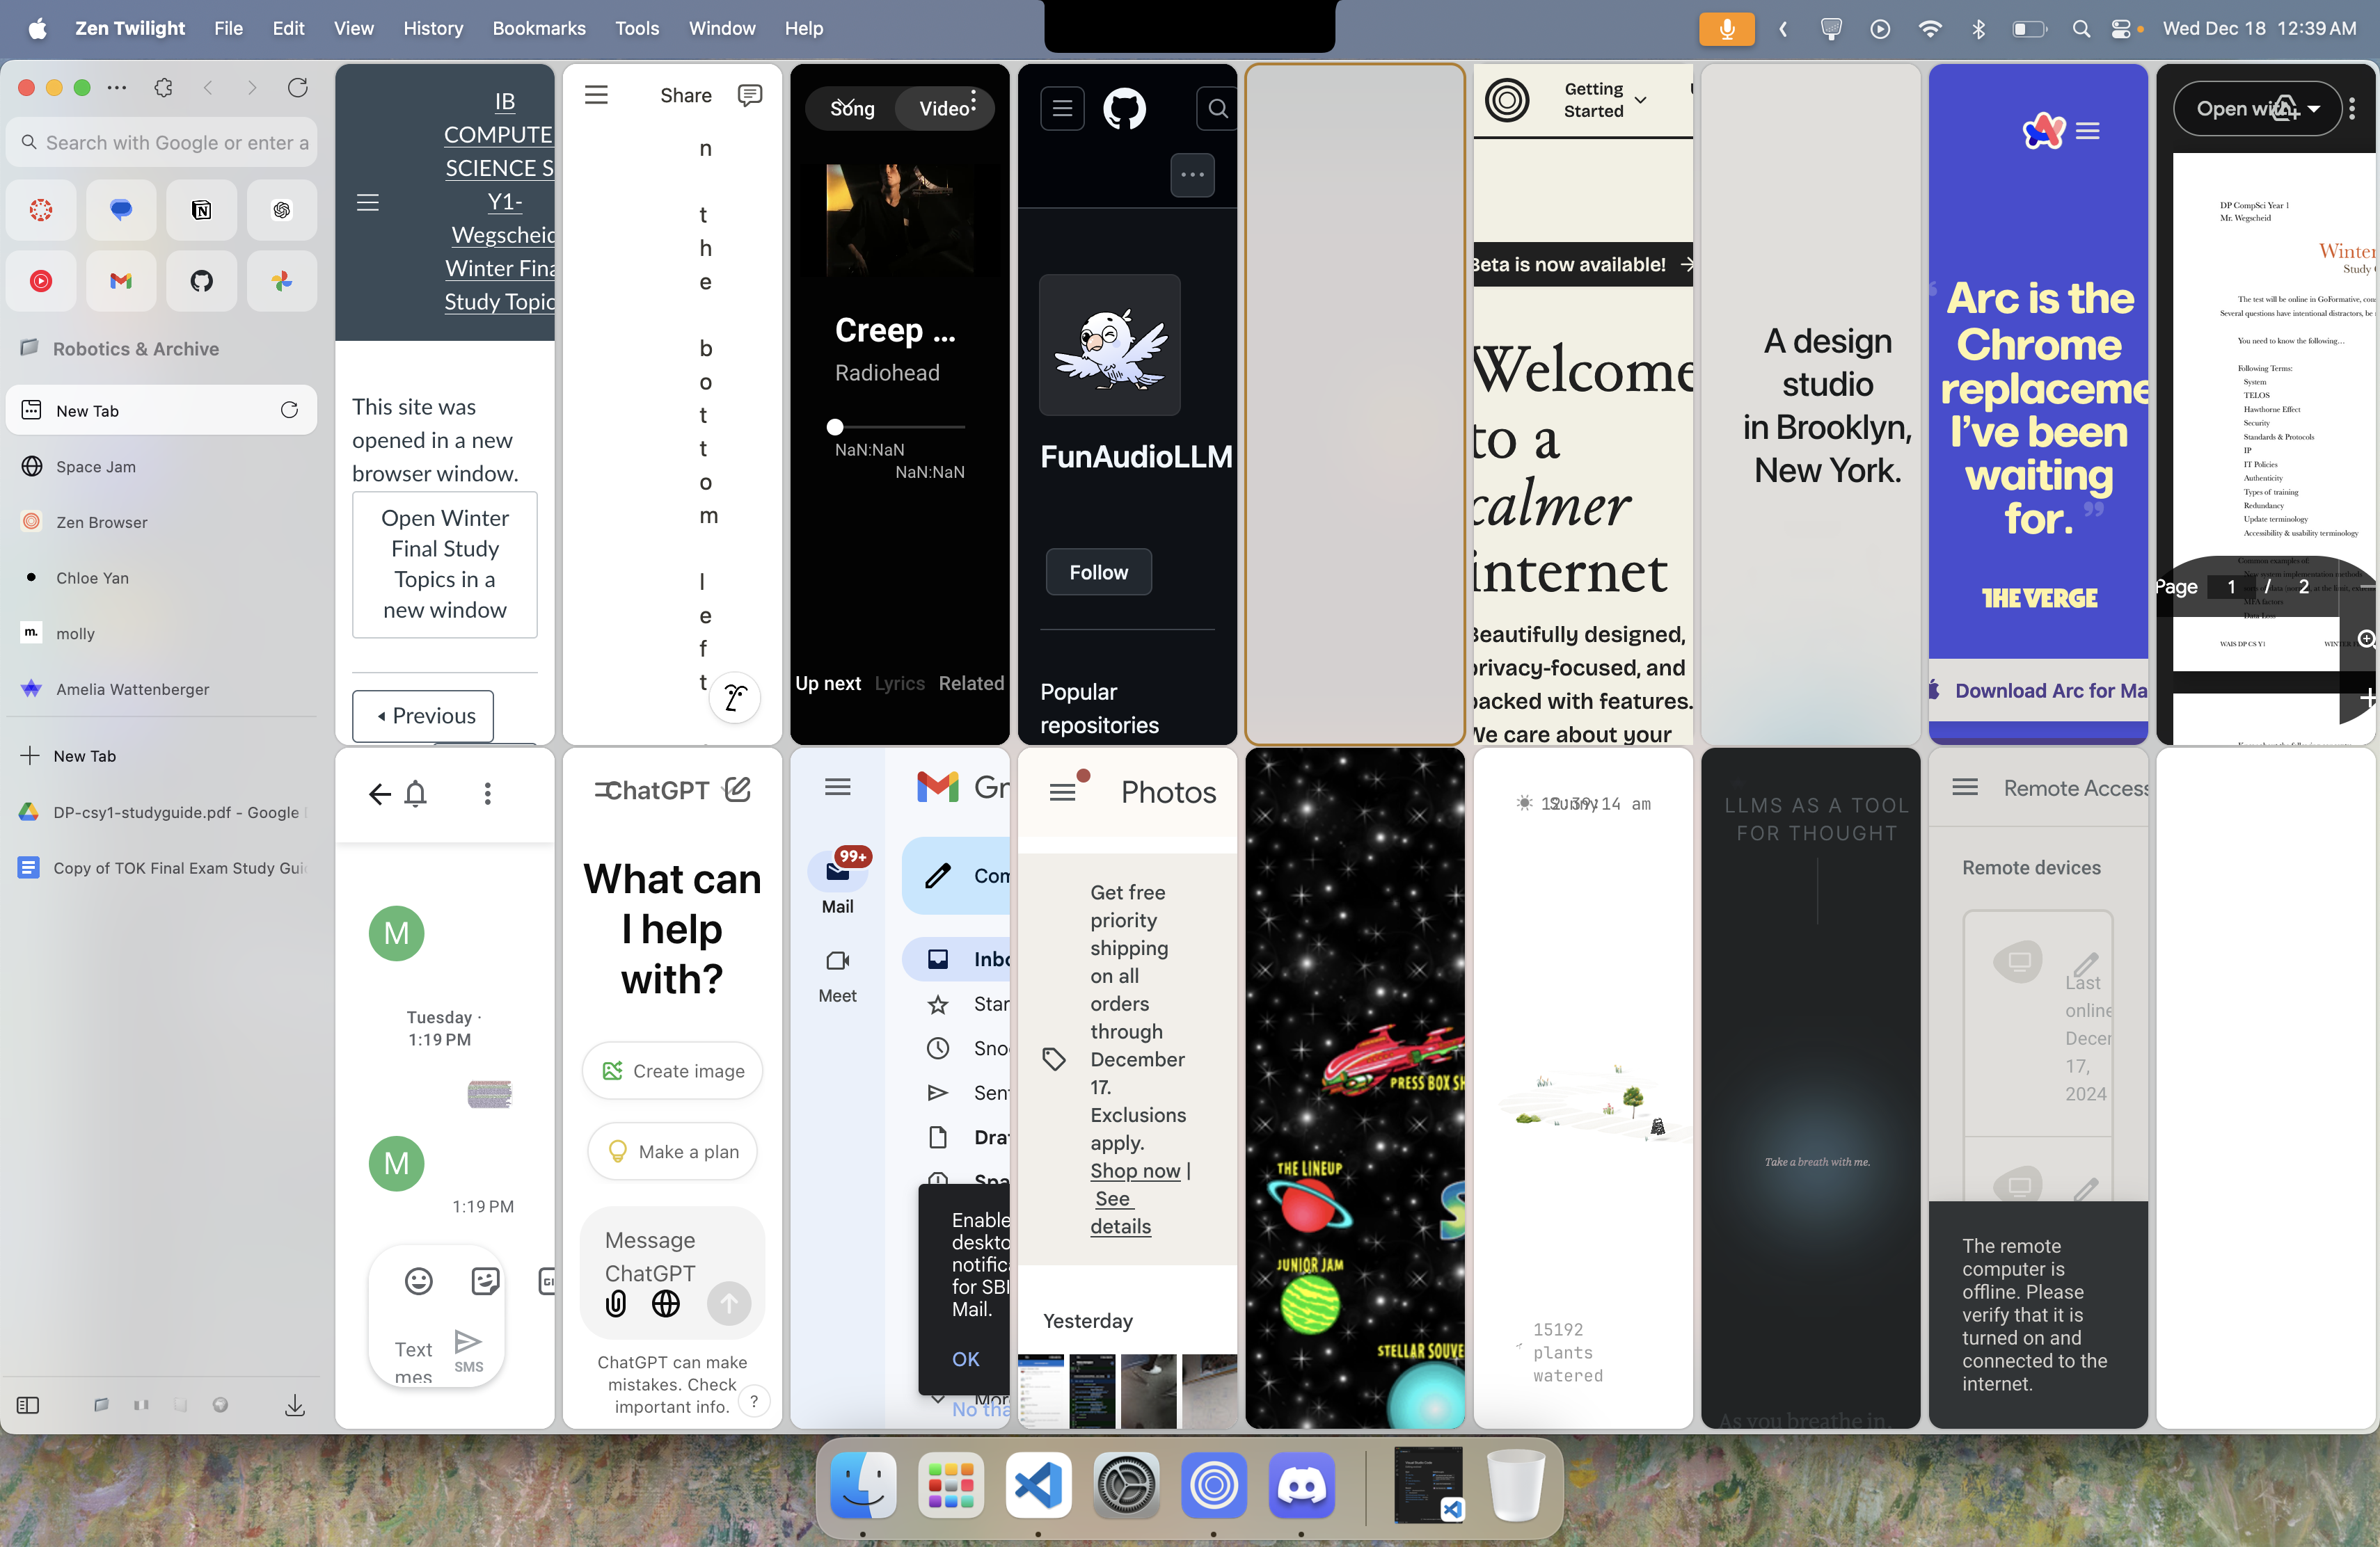Reload the page from the sidebar toolbar

[x=297, y=88]
